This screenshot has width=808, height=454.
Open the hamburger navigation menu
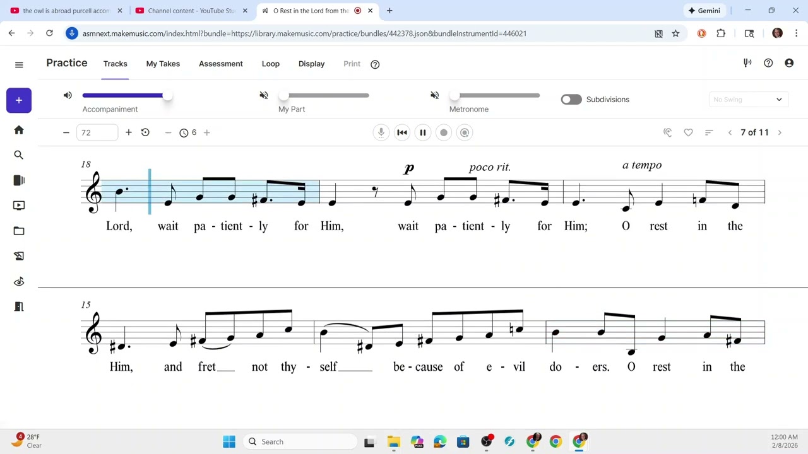[19, 64]
